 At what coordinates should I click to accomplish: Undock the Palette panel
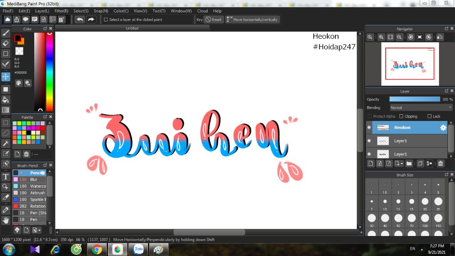click(x=45, y=117)
